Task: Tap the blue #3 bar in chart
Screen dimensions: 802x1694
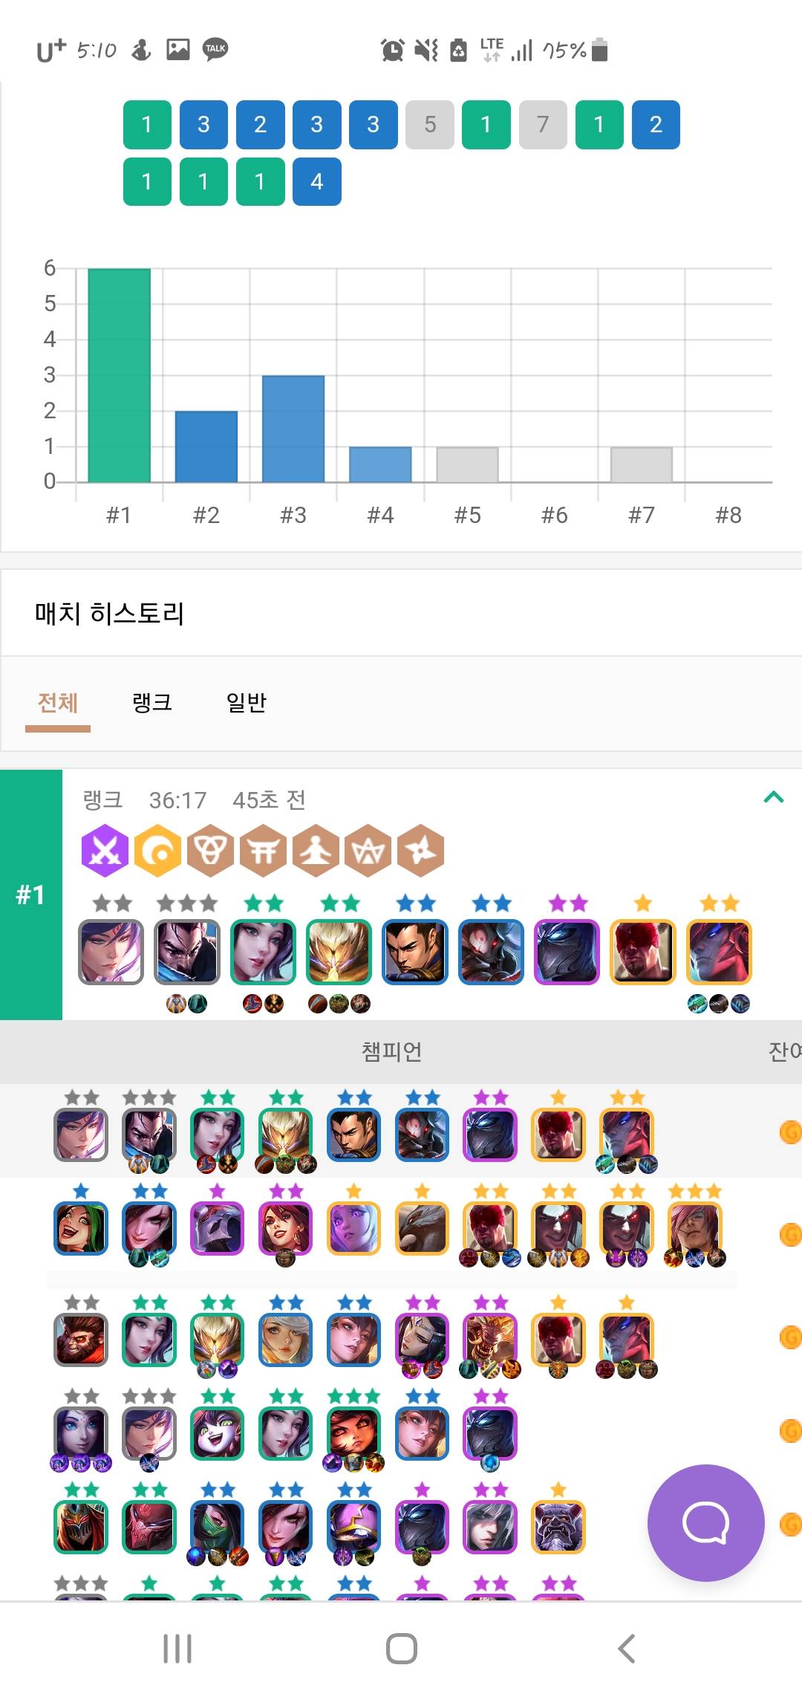Action: pos(293,429)
